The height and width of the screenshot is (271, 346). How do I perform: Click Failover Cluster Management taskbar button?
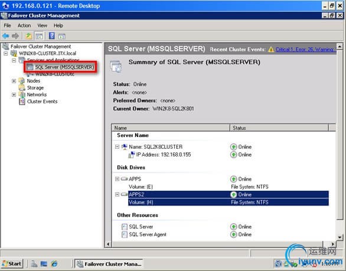coord(109,264)
